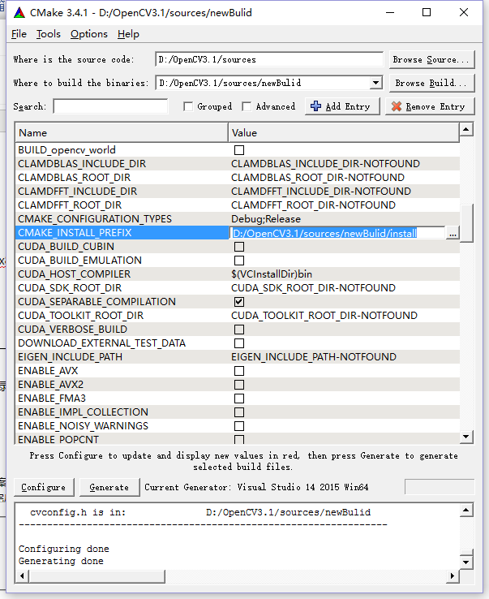Click the blue plus Add Entry button
This screenshot has height=599, width=489.
pyautogui.click(x=342, y=106)
